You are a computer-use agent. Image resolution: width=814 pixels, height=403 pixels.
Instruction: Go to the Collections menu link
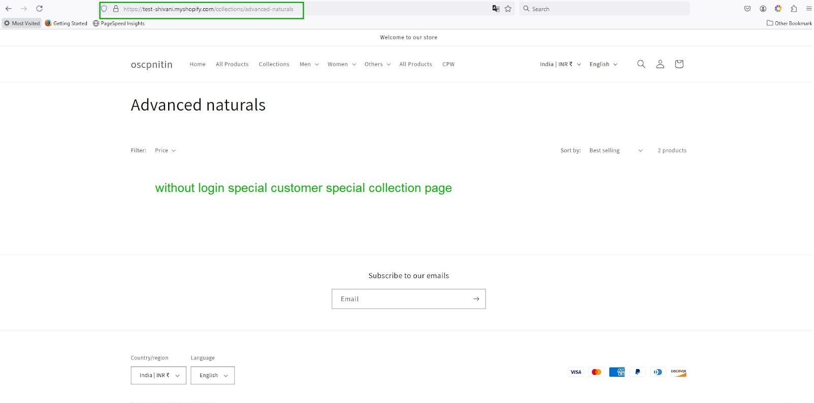coord(274,64)
